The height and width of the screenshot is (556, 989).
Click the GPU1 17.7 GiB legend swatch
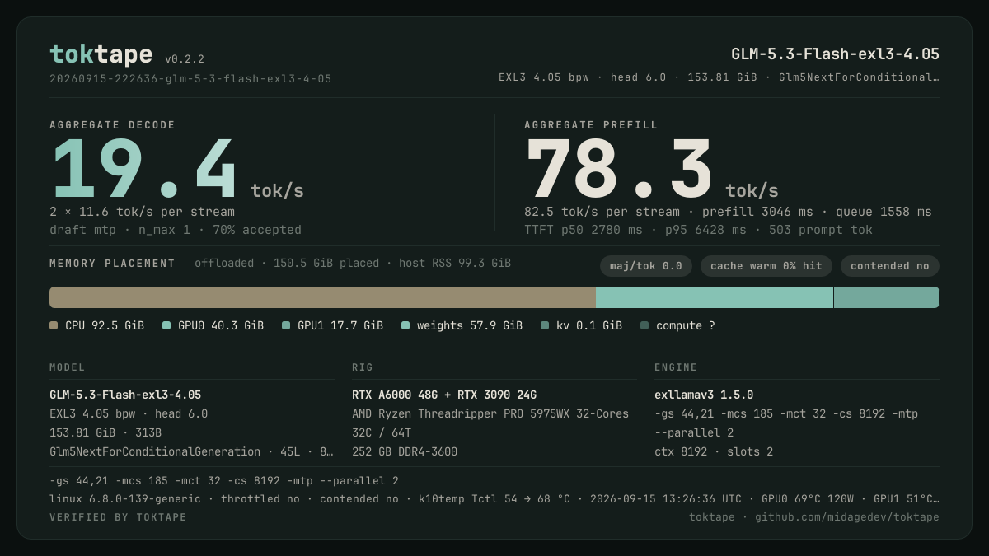pos(286,325)
